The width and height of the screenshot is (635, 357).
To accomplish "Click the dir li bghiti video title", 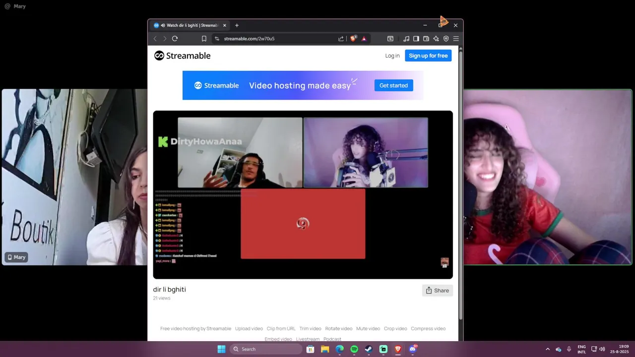I will pos(170,289).
